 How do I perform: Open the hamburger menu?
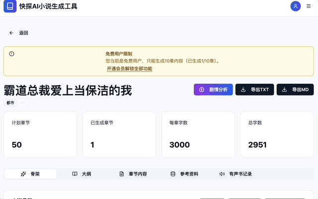pos(309,6)
